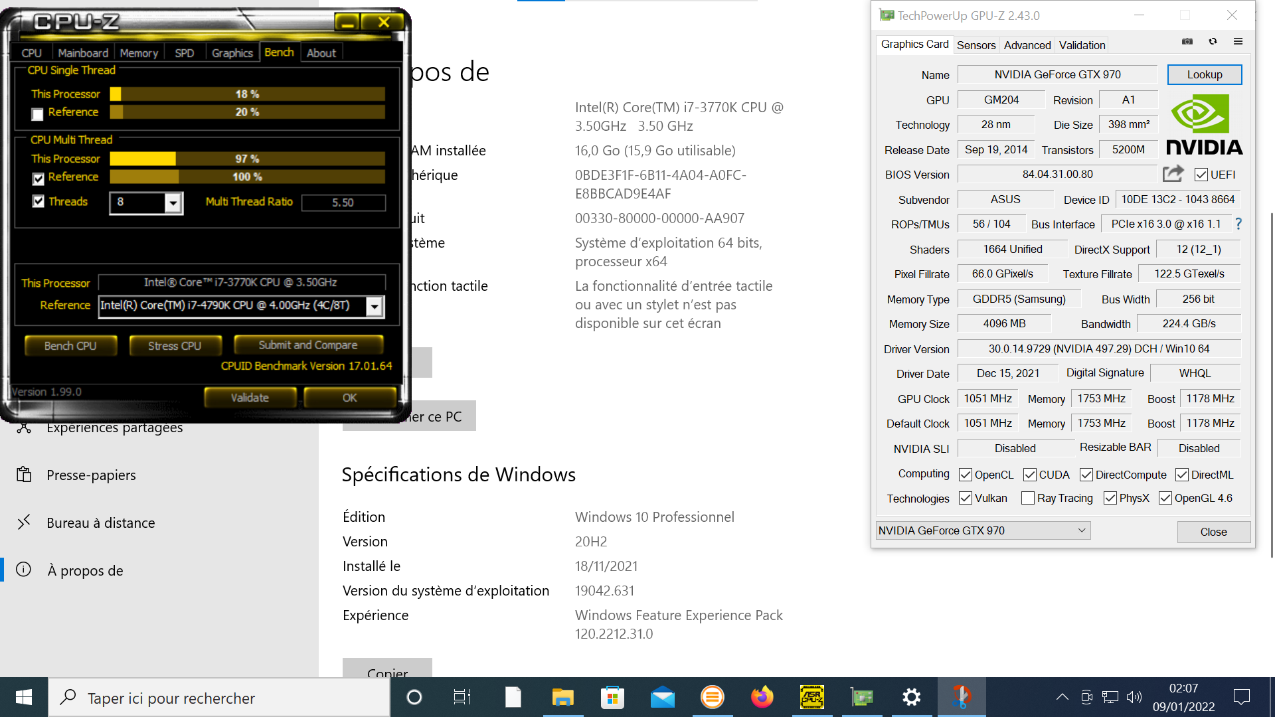Open the Threads count dropdown
This screenshot has width=1275, height=717.
pyautogui.click(x=173, y=202)
